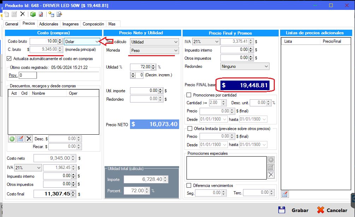Check the Diferencia vencimientos box
The height and width of the screenshot is (217, 355).
[x=189, y=185]
